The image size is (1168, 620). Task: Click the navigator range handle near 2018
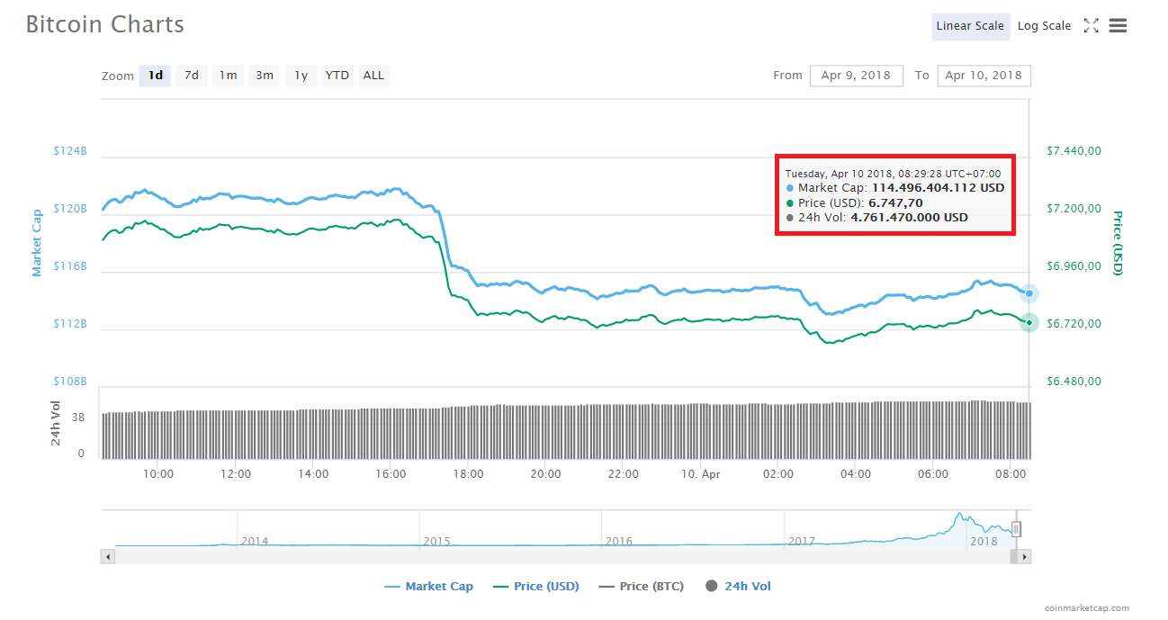coord(1016,529)
